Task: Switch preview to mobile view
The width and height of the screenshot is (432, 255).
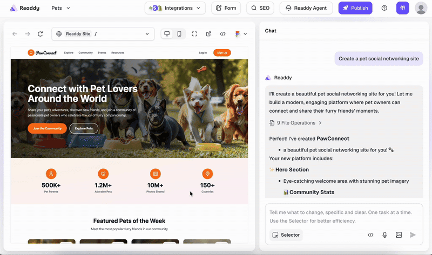Action: [x=179, y=34]
